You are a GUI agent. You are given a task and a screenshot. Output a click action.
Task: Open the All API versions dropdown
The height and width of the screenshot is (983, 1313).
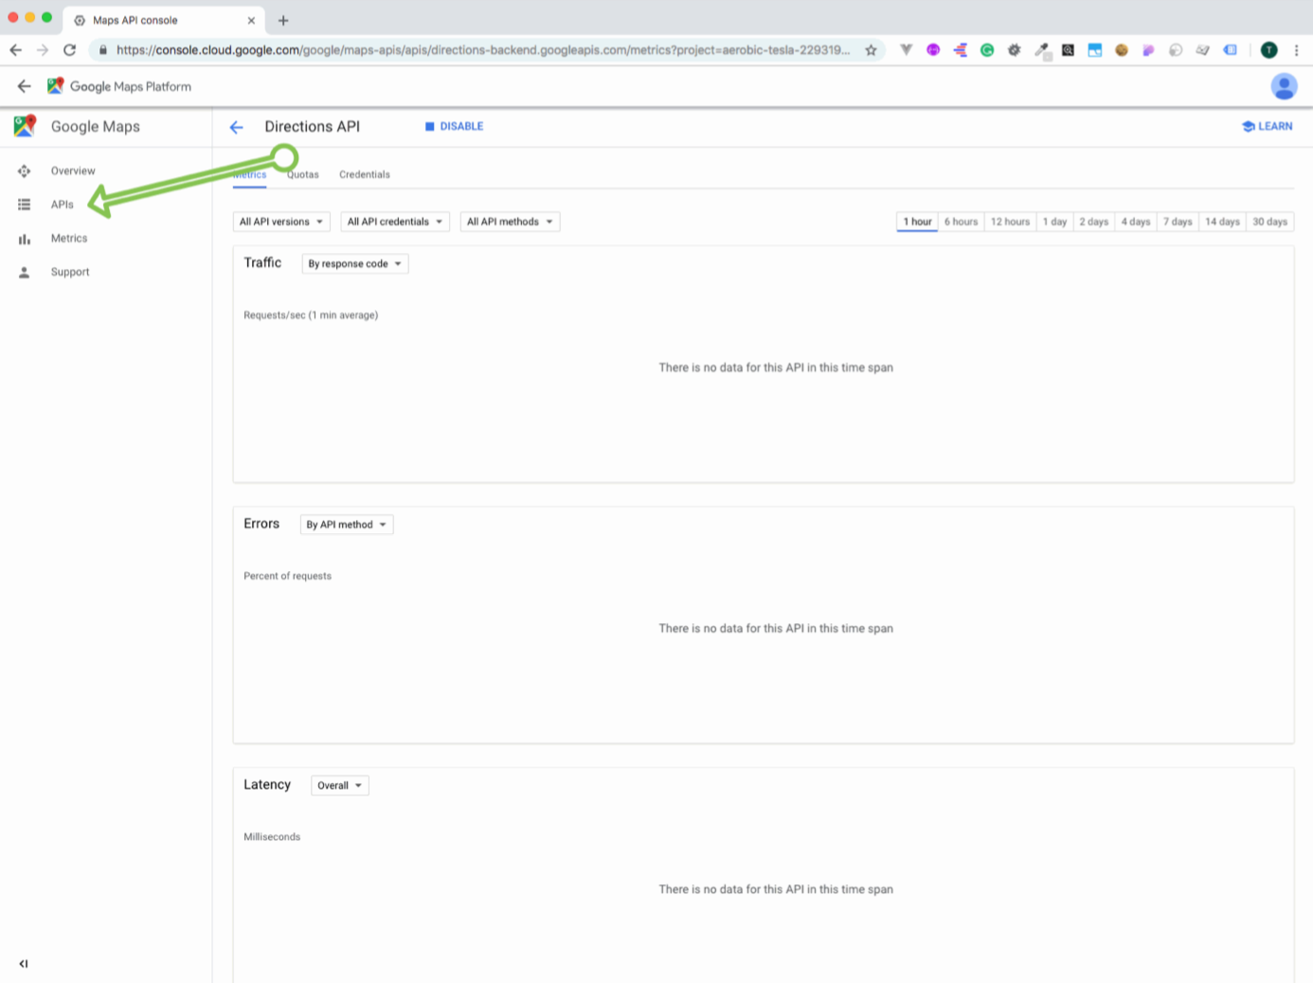[281, 222]
